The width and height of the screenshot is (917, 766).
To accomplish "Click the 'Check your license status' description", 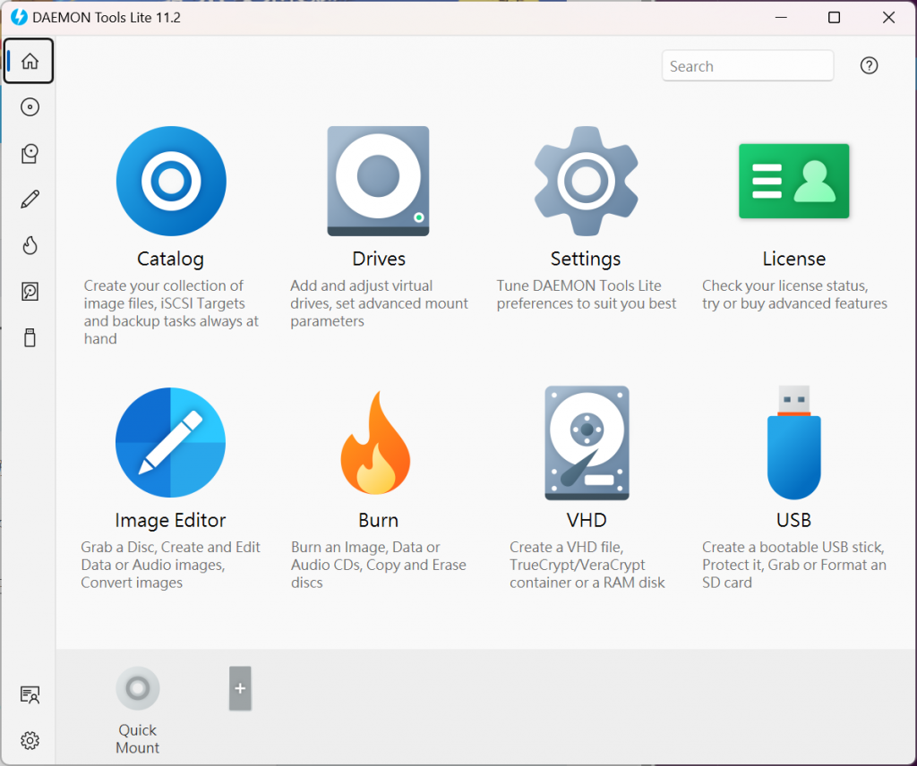I will pyautogui.click(x=794, y=294).
